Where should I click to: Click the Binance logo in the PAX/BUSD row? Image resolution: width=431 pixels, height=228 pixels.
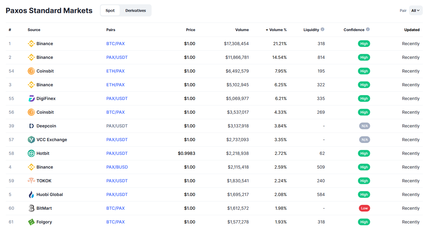click(31, 167)
